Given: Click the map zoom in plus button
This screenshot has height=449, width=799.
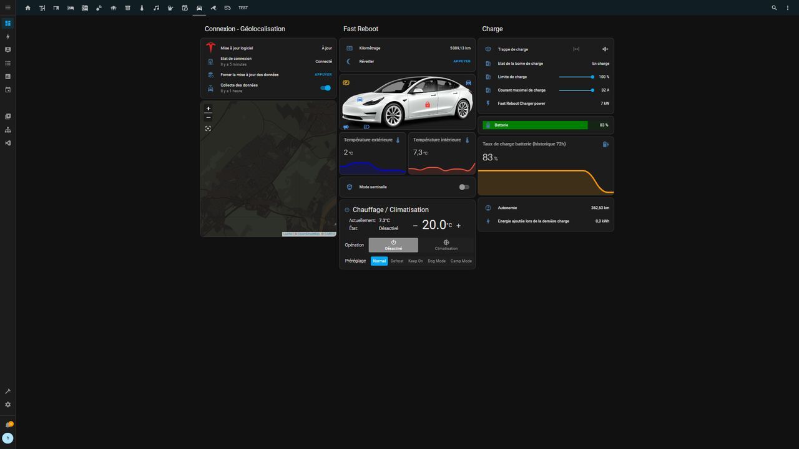Looking at the screenshot, I should 208,109.
